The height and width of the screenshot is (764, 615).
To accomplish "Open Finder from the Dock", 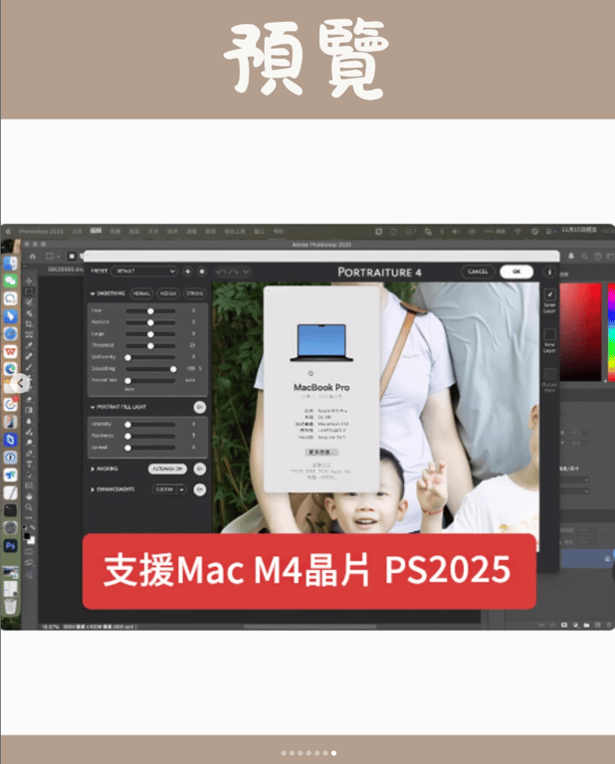I will [x=10, y=263].
